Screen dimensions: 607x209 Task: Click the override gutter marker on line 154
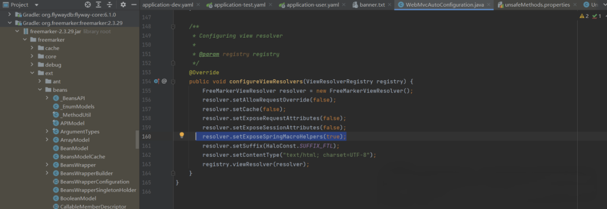[x=156, y=81]
